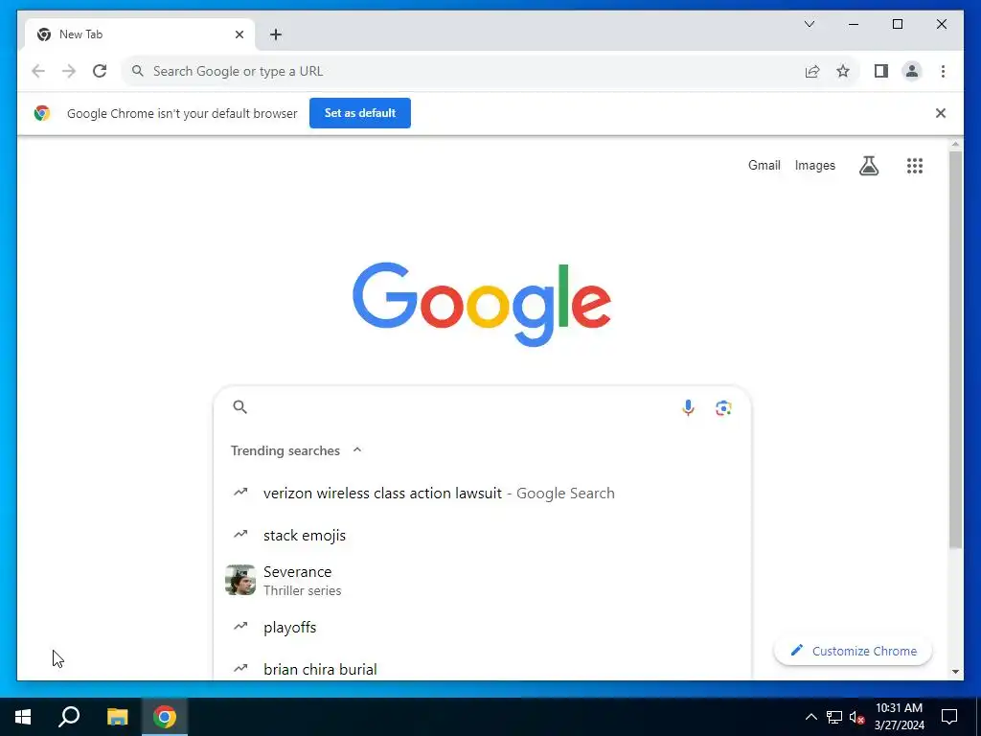Select the verizon wireless class action lawsuit suggestion
This screenshot has width=981, height=736.
(x=482, y=494)
